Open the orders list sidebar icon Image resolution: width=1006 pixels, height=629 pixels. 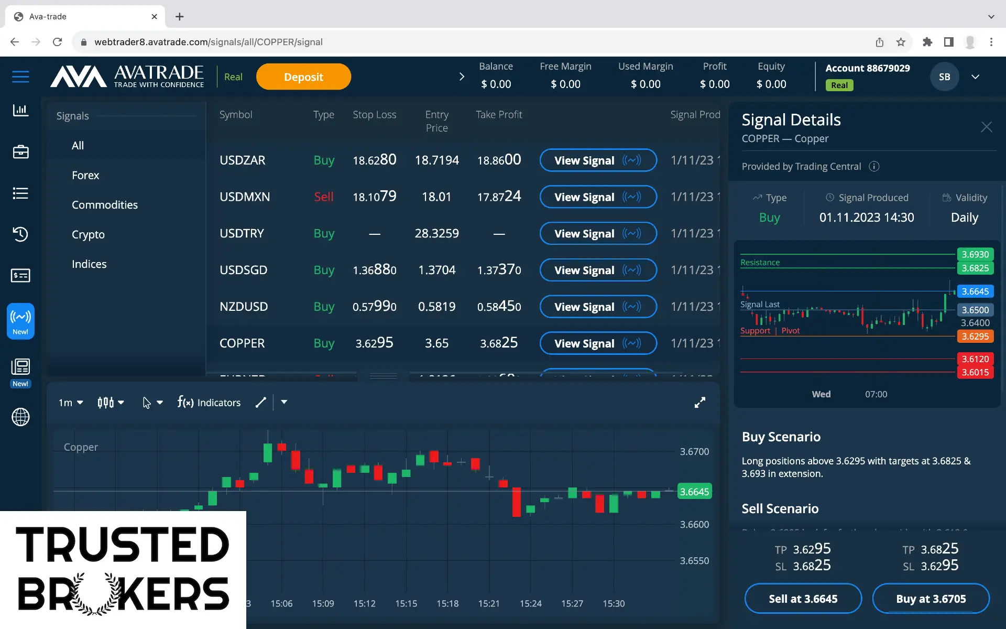click(20, 193)
